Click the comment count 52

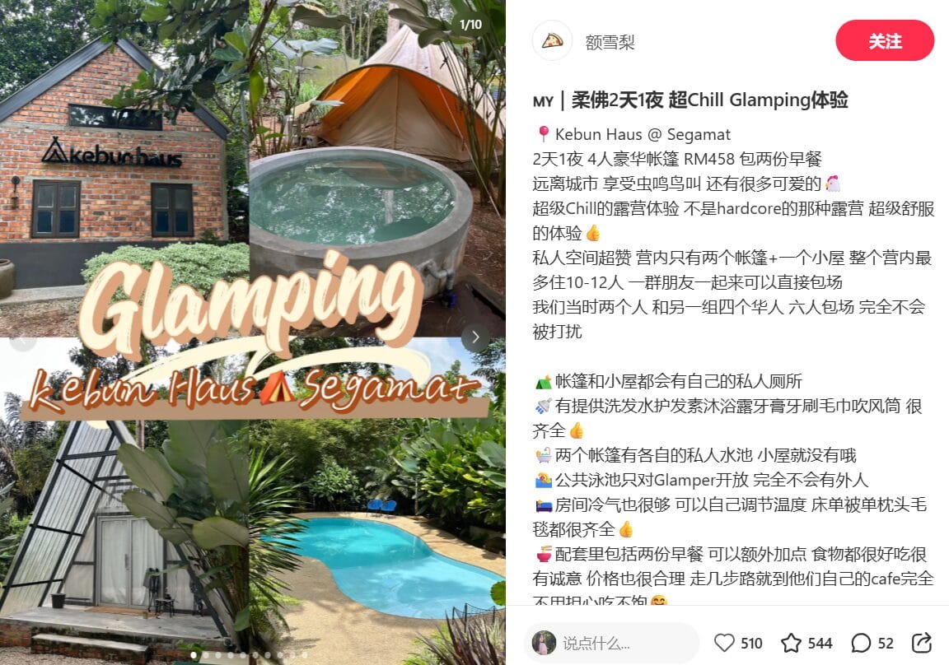pyautogui.click(x=886, y=644)
